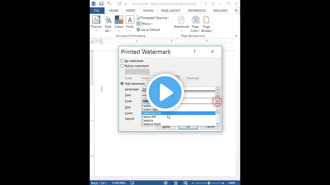Pick Calisto MT from the font list
This screenshot has width=330, height=185.
(178, 117)
